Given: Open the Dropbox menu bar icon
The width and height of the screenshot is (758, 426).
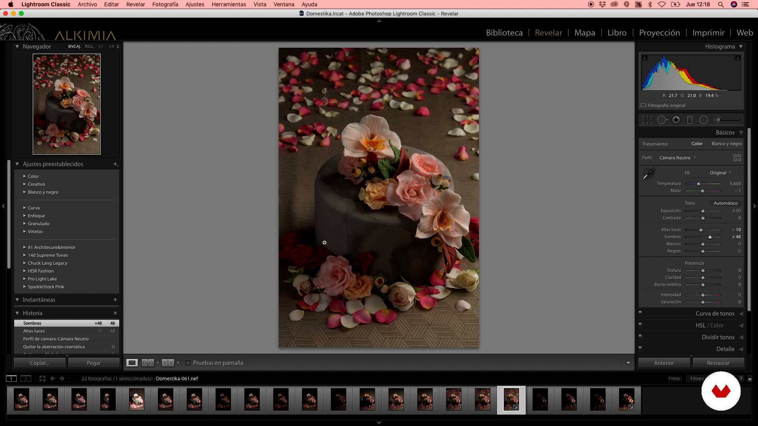Looking at the screenshot, I should click(x=602, y=4).
